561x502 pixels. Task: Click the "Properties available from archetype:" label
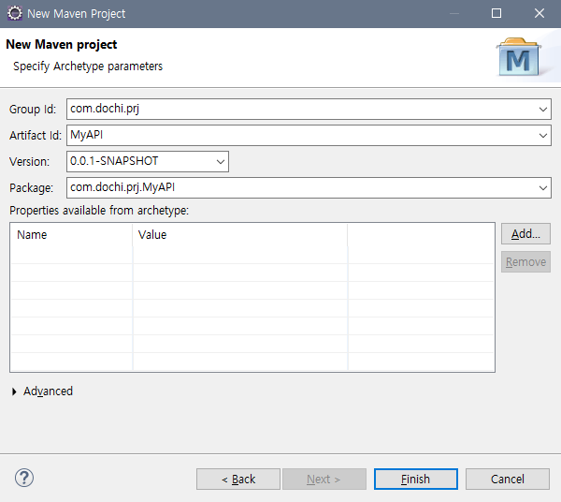click(99, 211)
